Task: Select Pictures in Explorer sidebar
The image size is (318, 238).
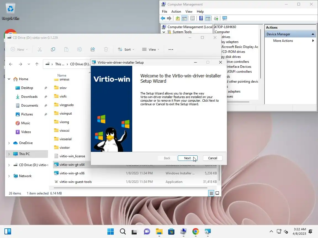Action: tap(27, 114)
